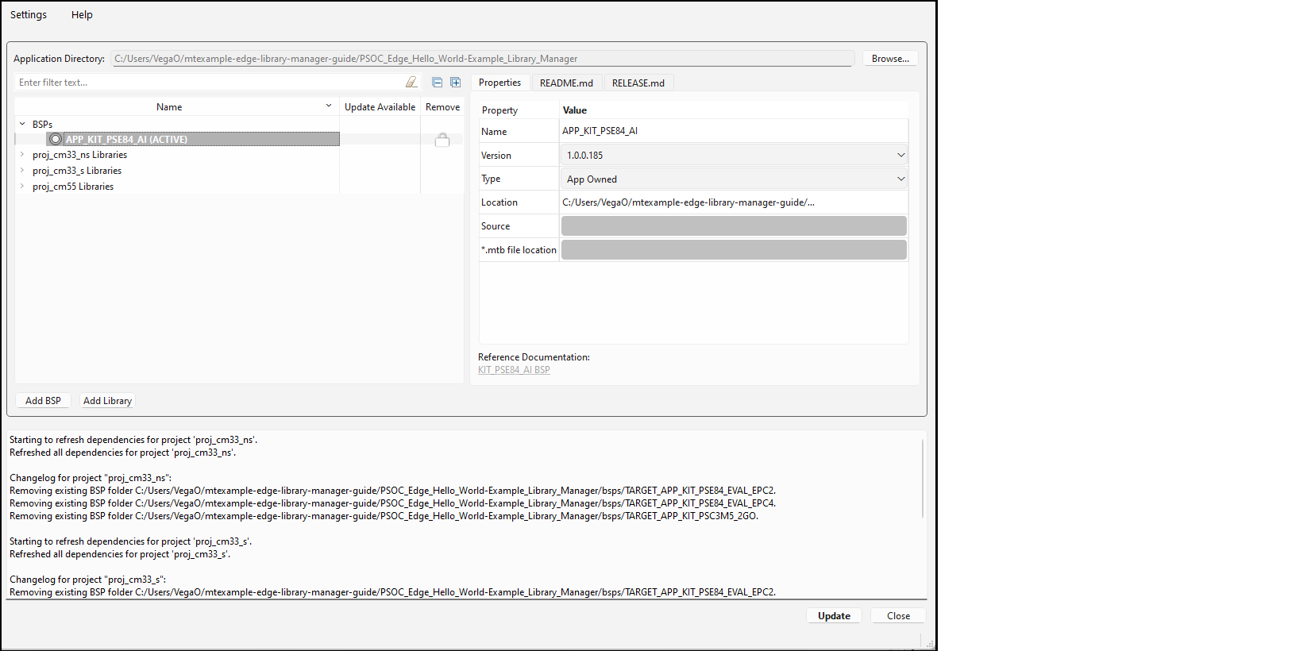This screenshot has width=1311, height=651.
Task: Click the Add BSP button
Action: pyautogui.click(x=43, y=401)
